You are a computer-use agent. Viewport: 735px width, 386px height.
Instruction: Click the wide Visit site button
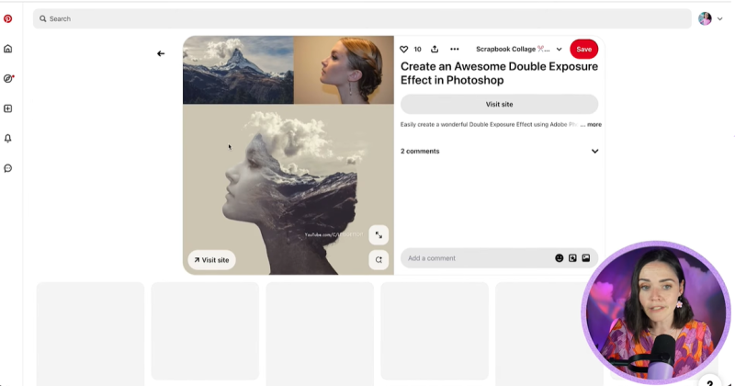[x=499, y=104]
